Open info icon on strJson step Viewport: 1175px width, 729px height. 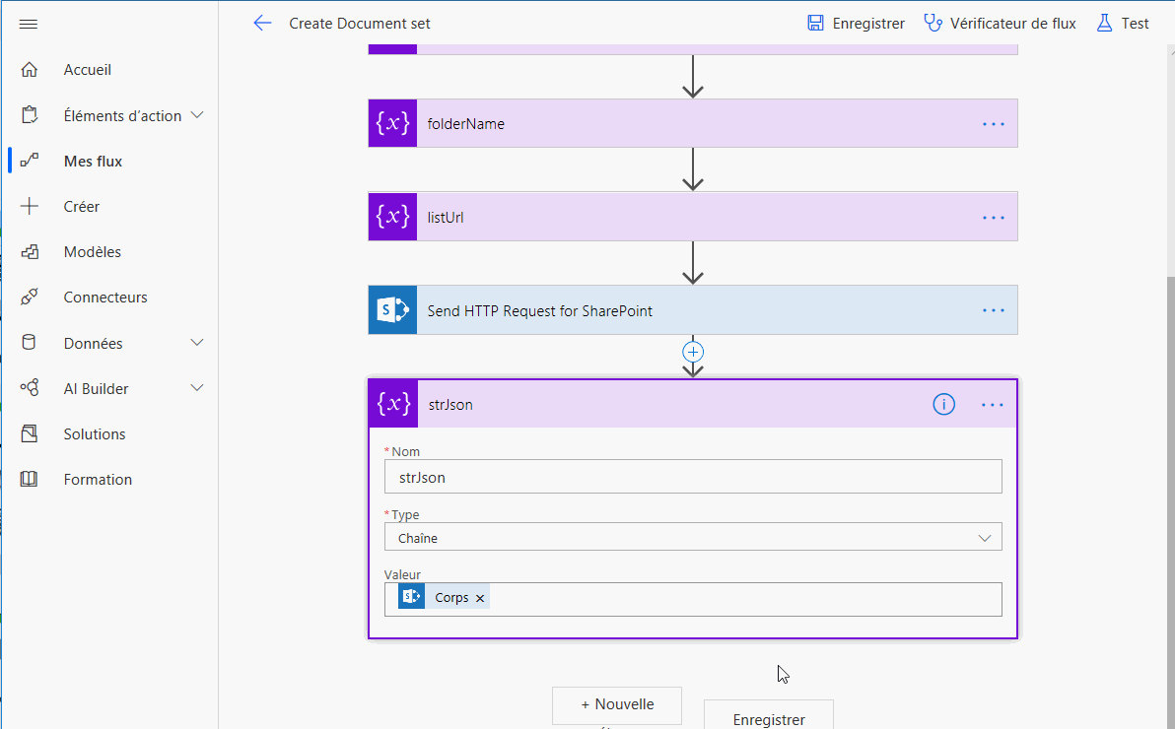pos(943,405)
